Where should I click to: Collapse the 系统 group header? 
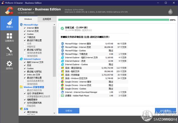[26, 109]
